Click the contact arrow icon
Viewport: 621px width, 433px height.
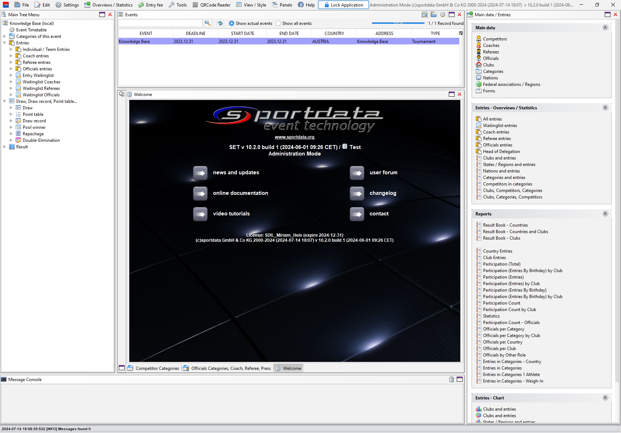(357, 214)
